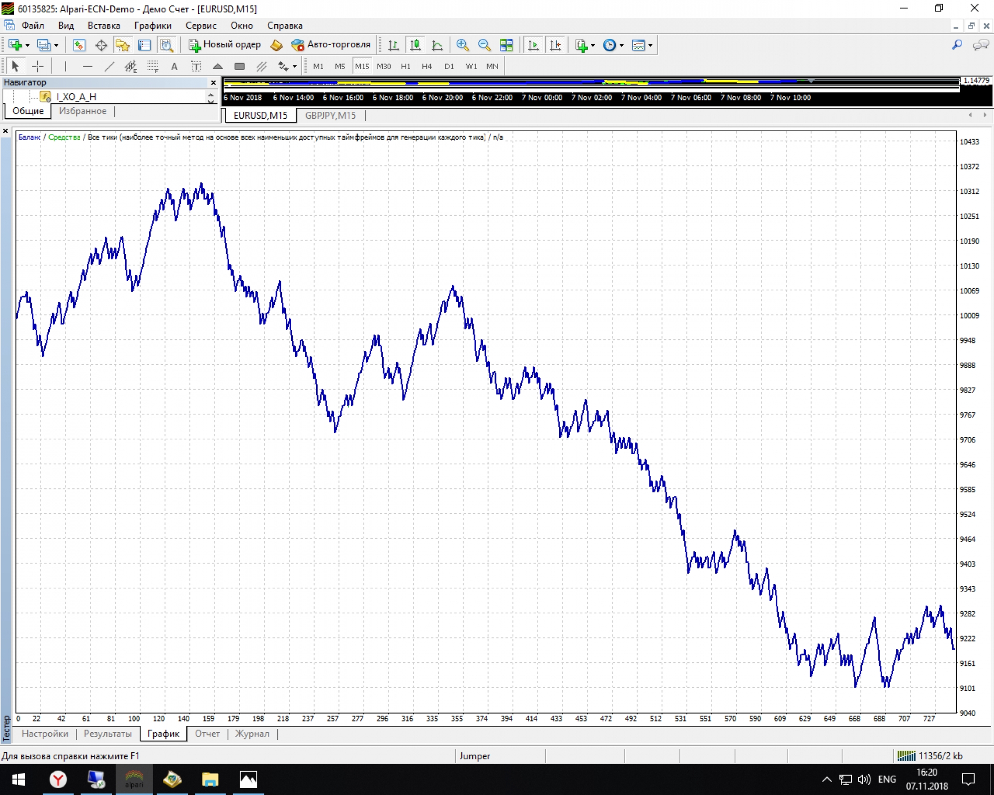Screen dimensions: 994x795
Task: Select the Trendline drawing tool
Action: tap(109, 66)
